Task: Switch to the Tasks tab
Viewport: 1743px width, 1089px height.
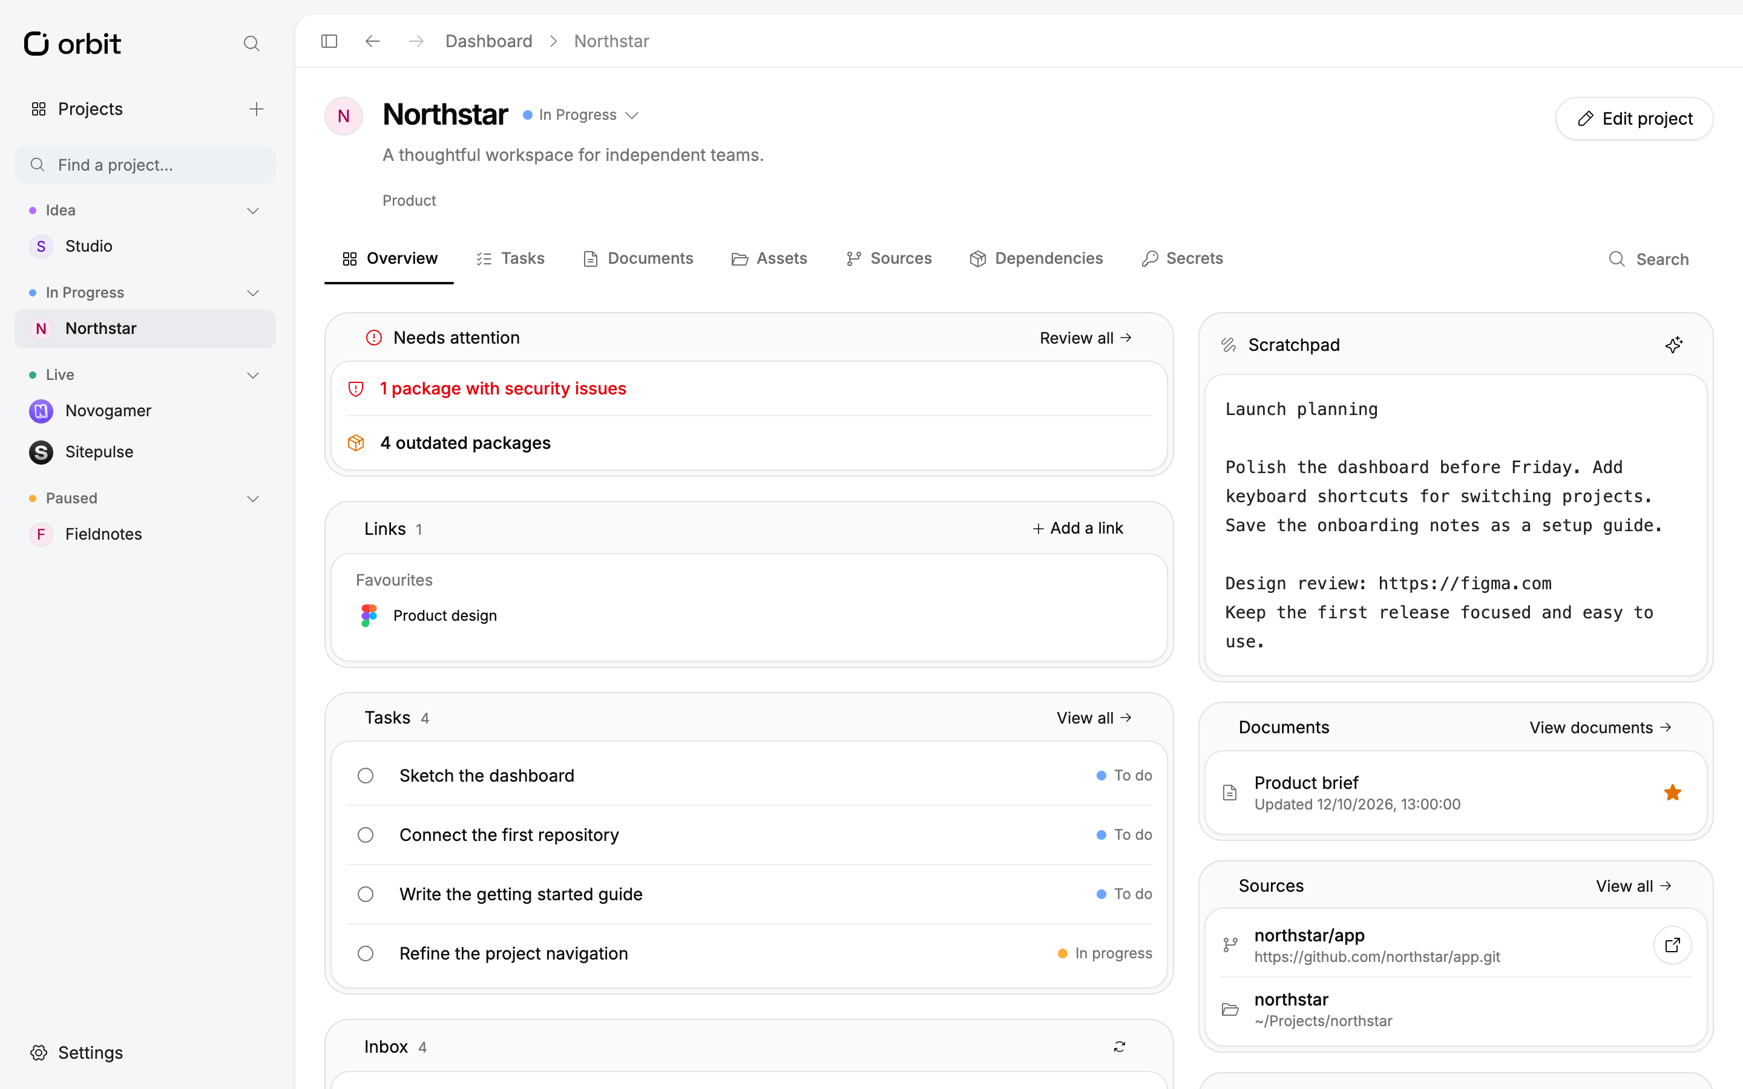Action: 510,258
